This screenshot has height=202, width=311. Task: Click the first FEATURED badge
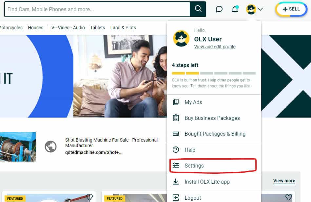click(15, 198)
